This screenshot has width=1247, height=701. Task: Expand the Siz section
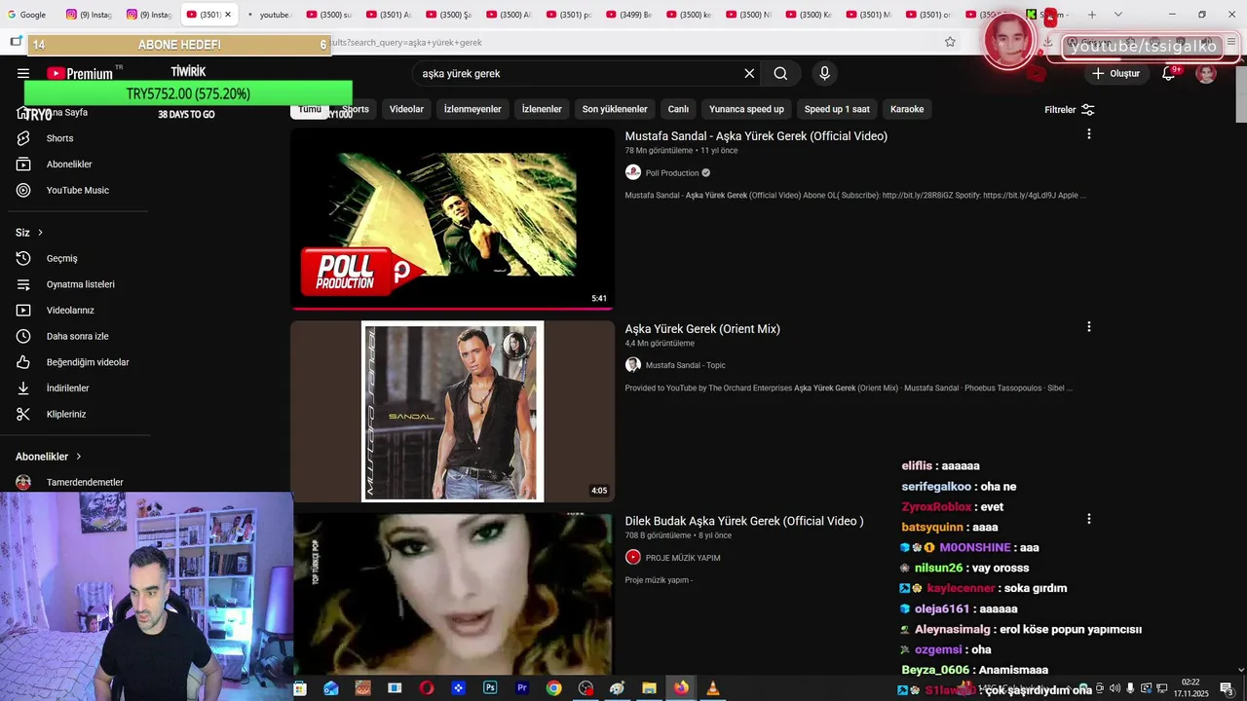29,233
